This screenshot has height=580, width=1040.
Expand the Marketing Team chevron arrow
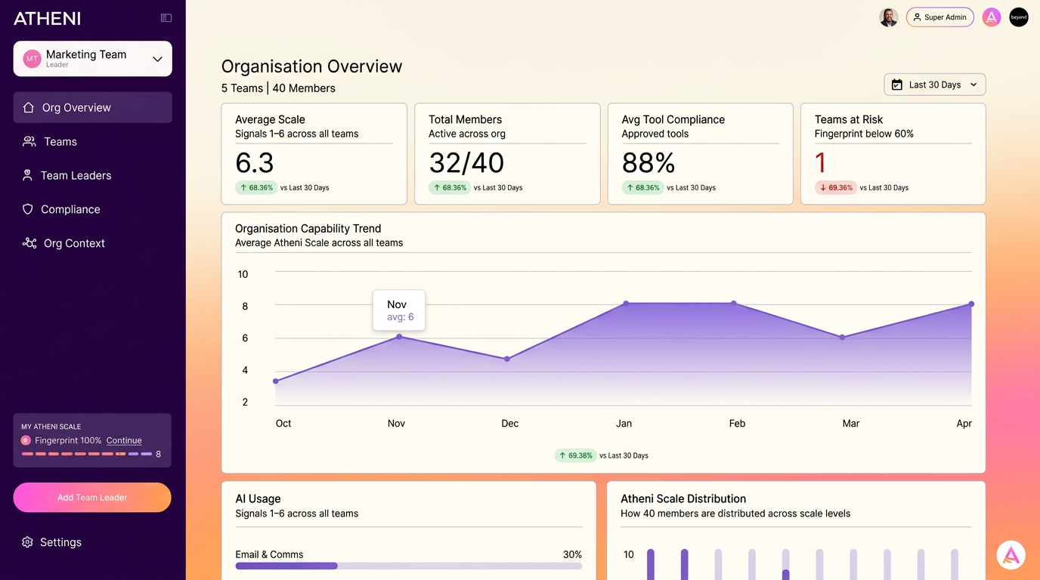coord(157,59)
